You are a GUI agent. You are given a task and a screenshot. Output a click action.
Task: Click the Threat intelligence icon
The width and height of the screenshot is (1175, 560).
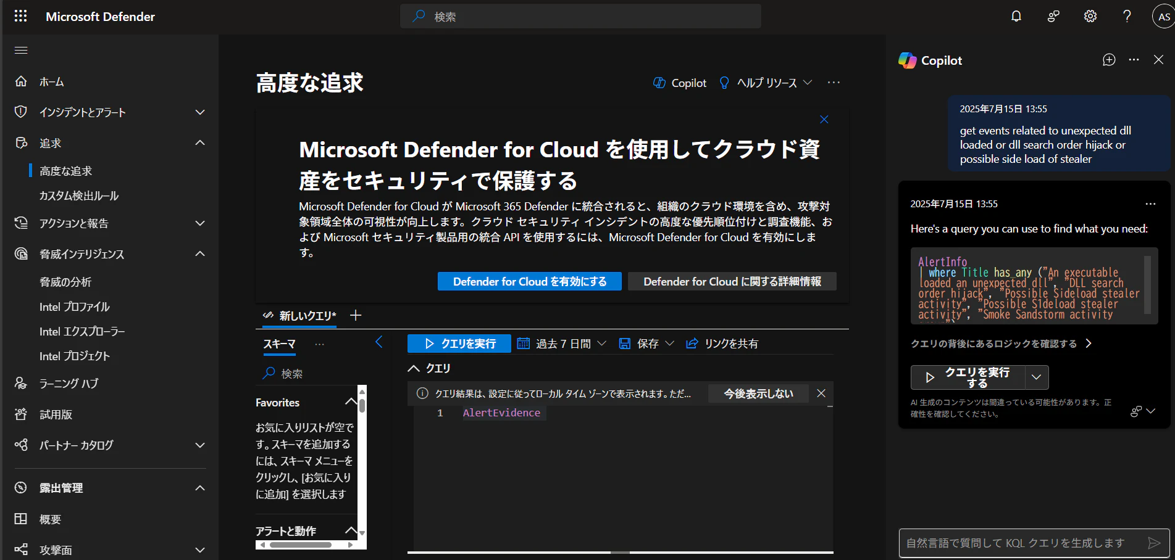(x=21, y=253)
